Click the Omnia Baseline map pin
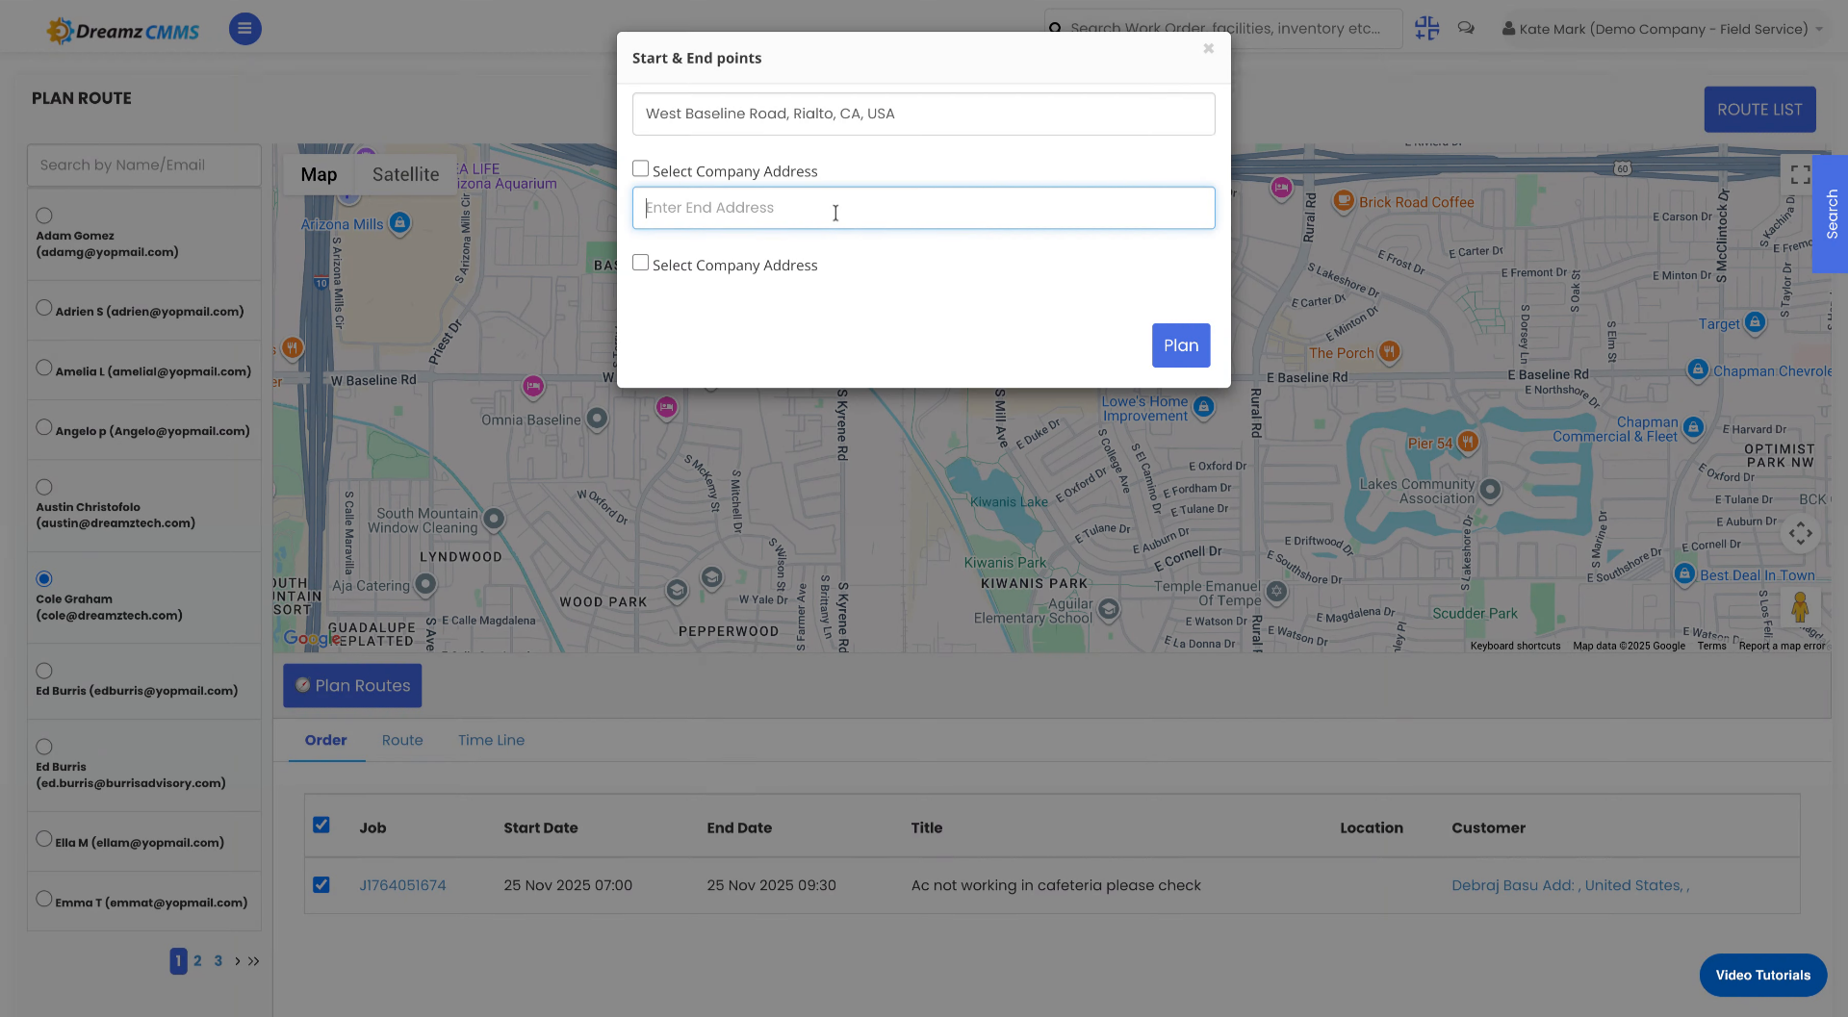The width and height of the screenshot is (1848, 1017). pos(597,418)
